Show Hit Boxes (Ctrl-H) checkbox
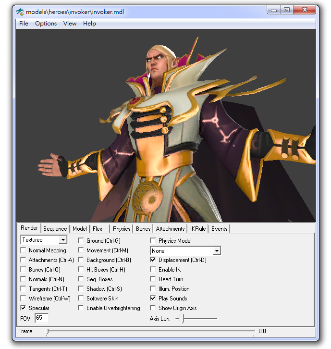This screenshot has width=331, height=349. coord(81,269)
